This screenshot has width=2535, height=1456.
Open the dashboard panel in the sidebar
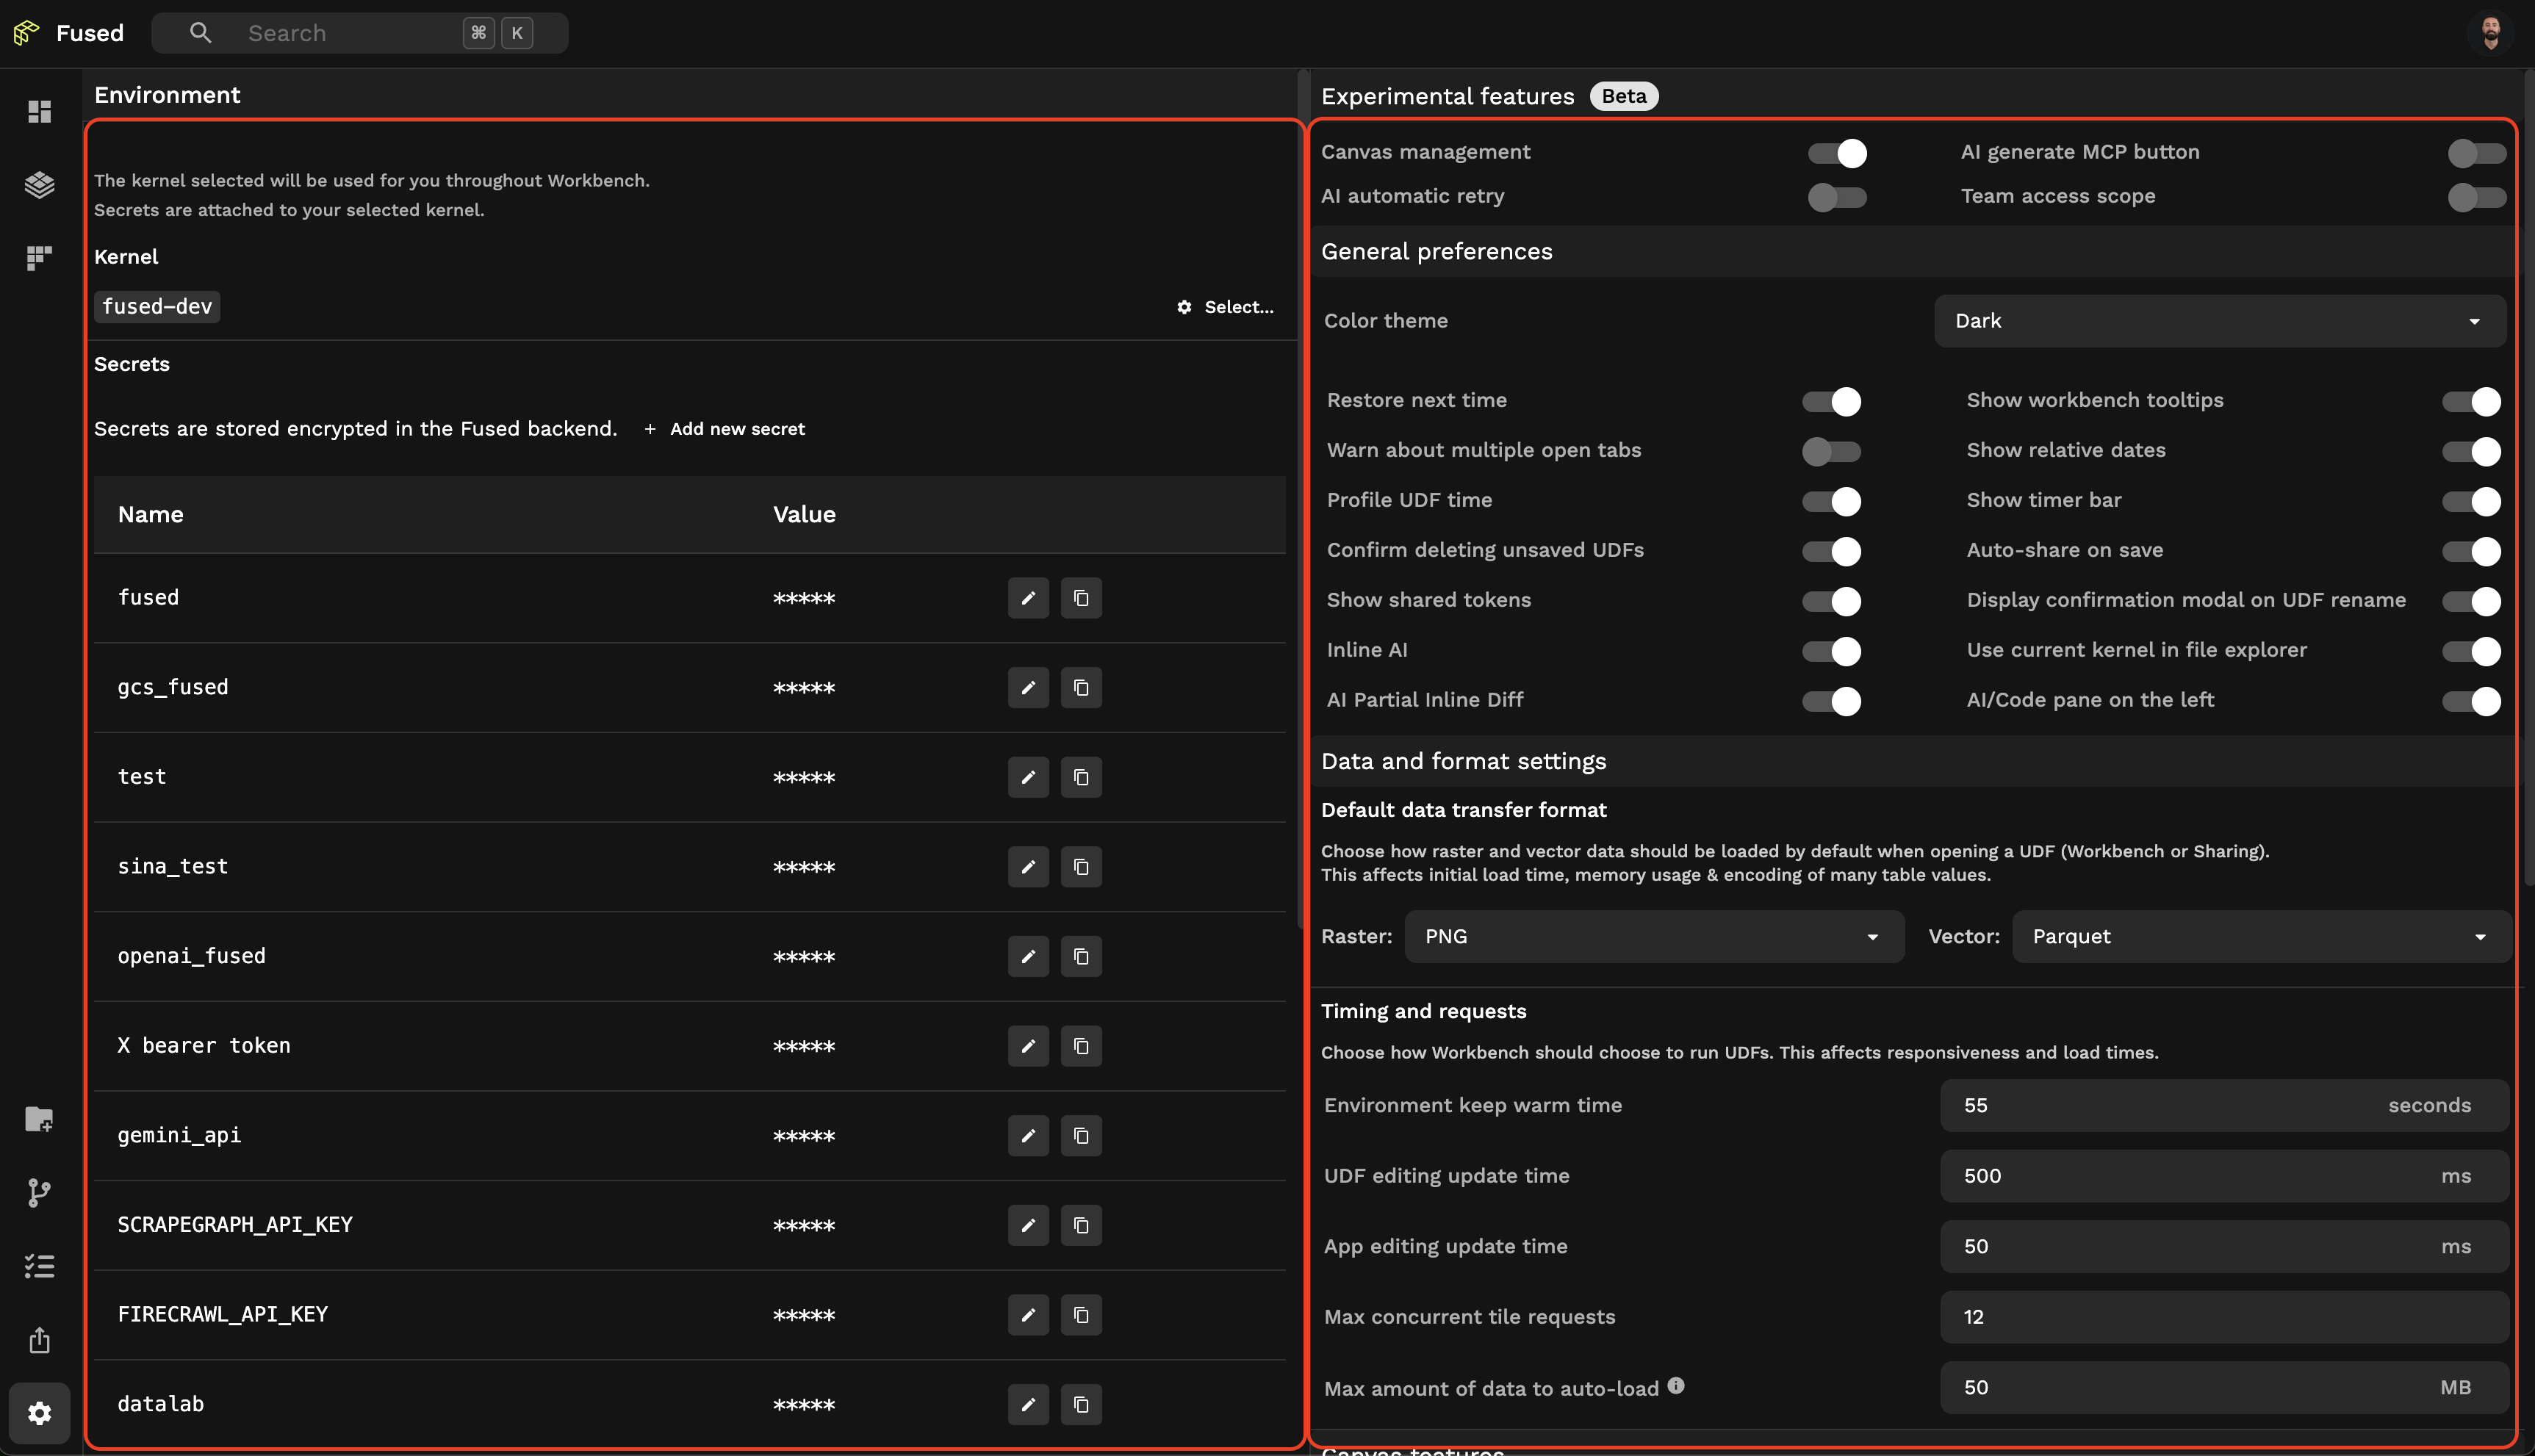click(x=39, y=112)
